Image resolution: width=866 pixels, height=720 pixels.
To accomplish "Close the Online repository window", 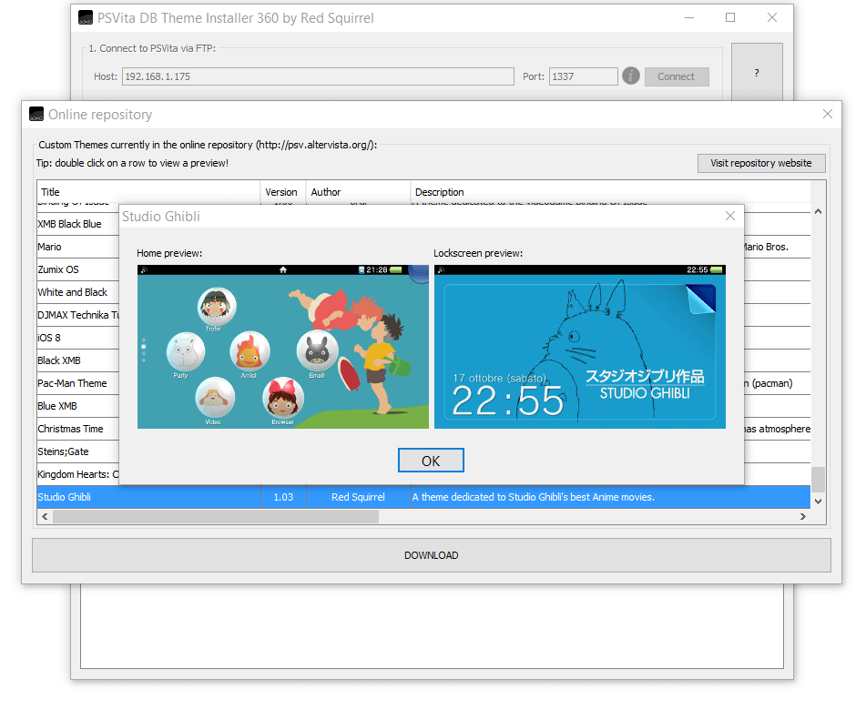I will pyautogui.click(x=827, y=115).
